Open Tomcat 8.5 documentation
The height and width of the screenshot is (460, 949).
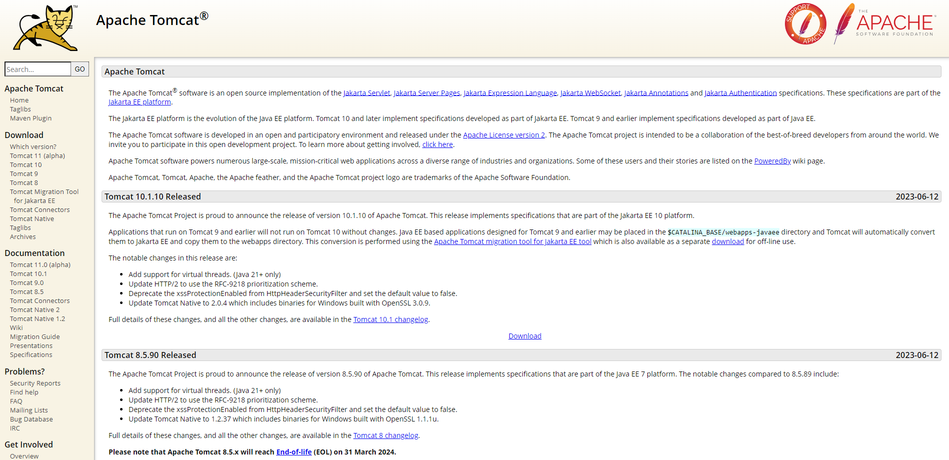(27, 291)
